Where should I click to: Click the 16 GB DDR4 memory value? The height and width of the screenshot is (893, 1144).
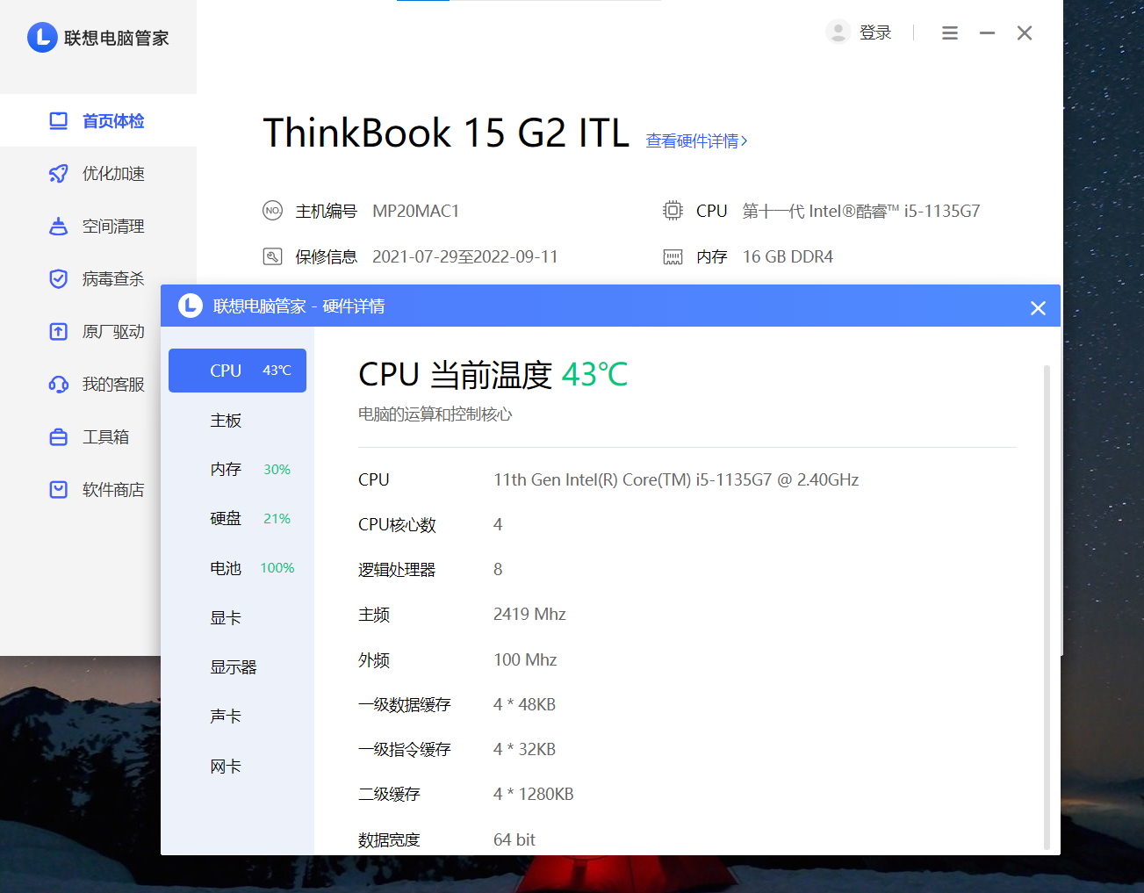click(x=788, y=256)
